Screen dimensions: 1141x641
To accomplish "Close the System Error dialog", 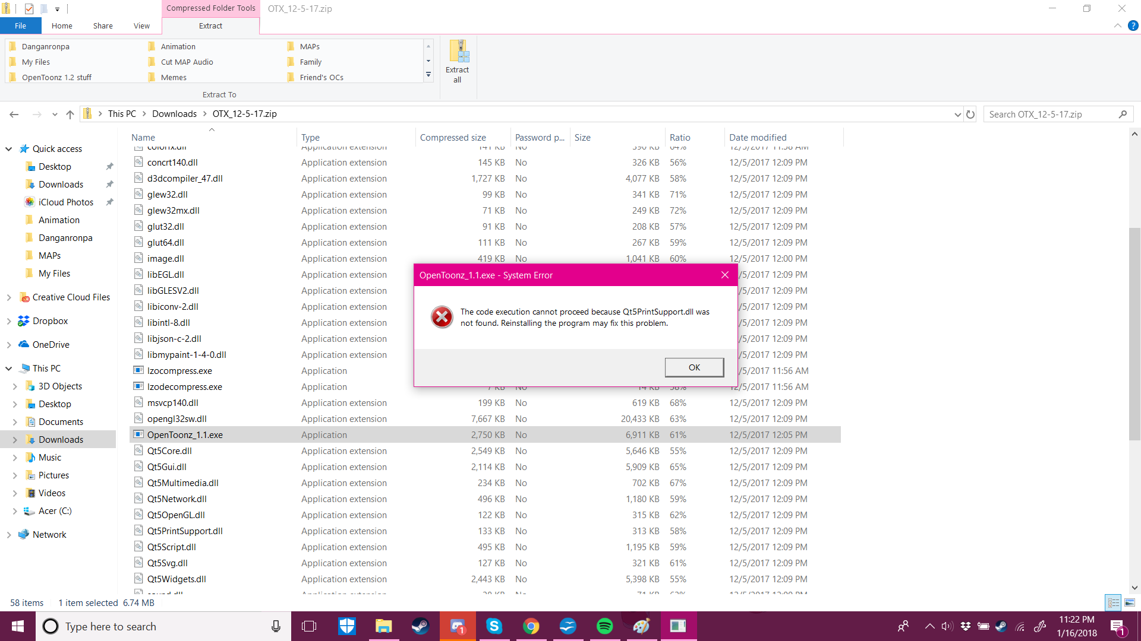I will (x=724, y=275).
